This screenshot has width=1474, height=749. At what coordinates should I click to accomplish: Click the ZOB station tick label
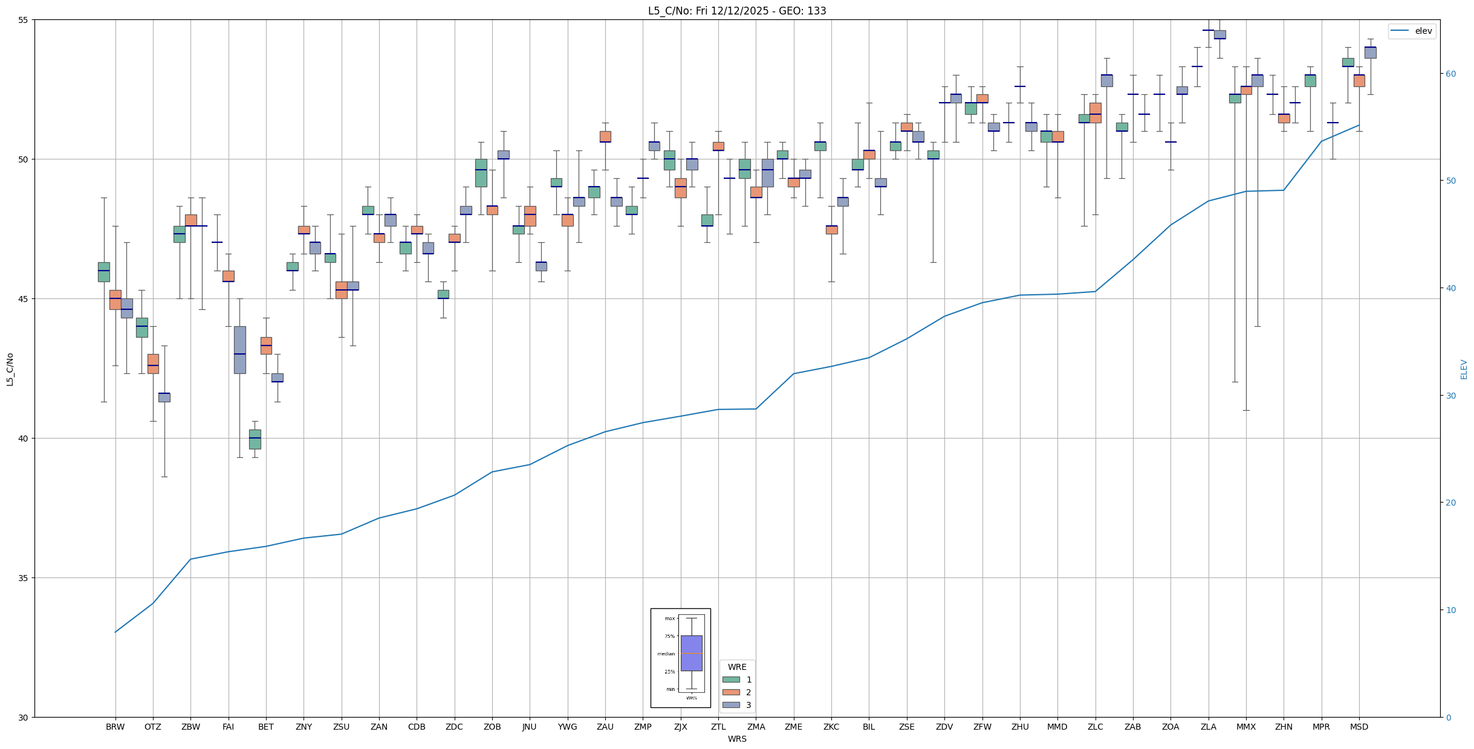(492, 727)
